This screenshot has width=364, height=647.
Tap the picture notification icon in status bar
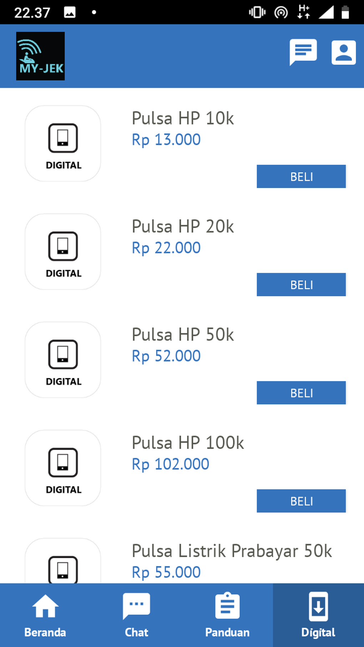(70, 13)
